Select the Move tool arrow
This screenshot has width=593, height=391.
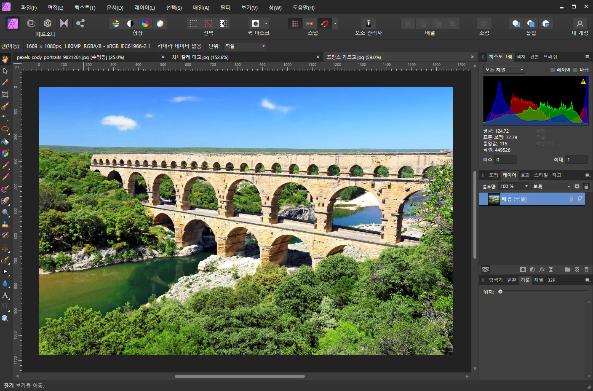[x=5, y=70]
